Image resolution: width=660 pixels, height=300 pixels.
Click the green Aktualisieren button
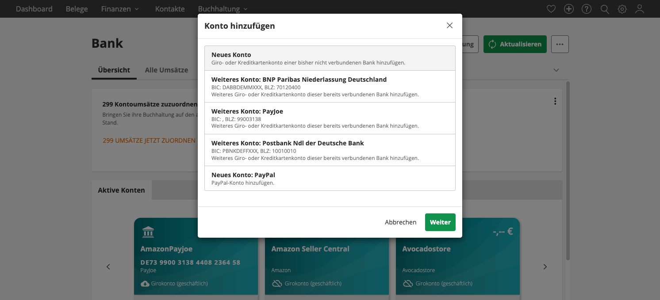click(515, 44)
